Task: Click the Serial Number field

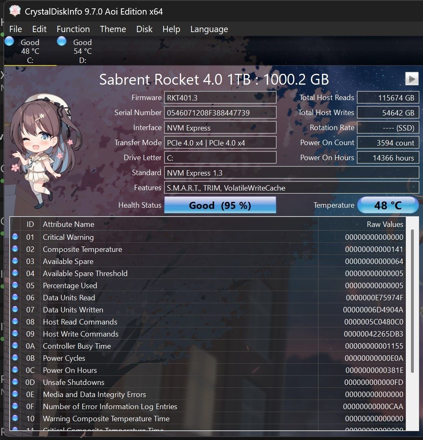Action: coord(220,113)
